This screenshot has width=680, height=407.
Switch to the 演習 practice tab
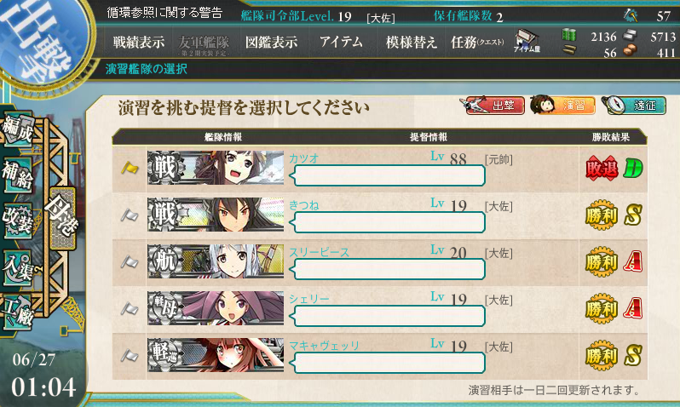coord(562,105)
